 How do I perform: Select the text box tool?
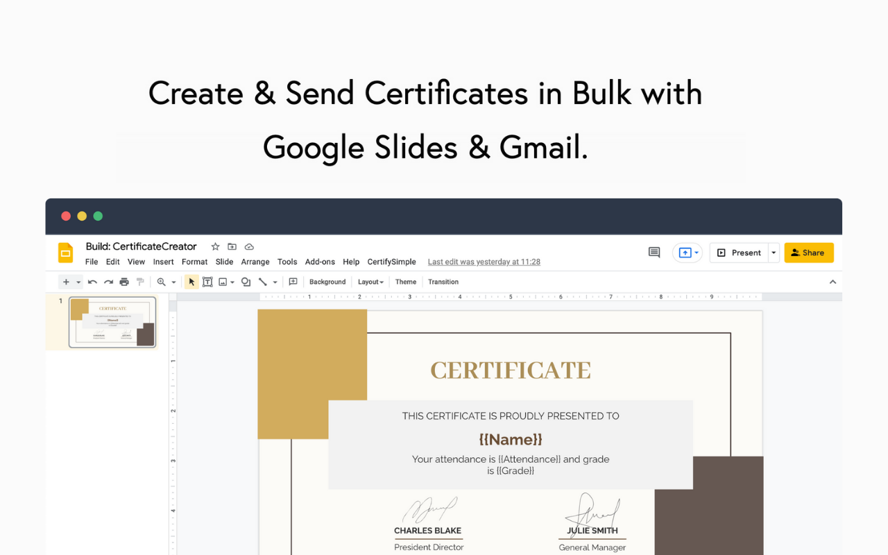(207, 282)
